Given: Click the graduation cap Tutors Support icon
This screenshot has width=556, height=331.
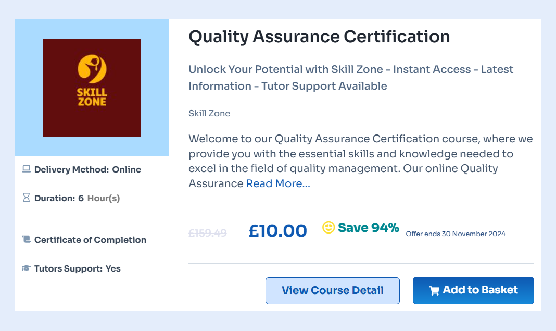Looking at the screenshot, I should (27, 268).
